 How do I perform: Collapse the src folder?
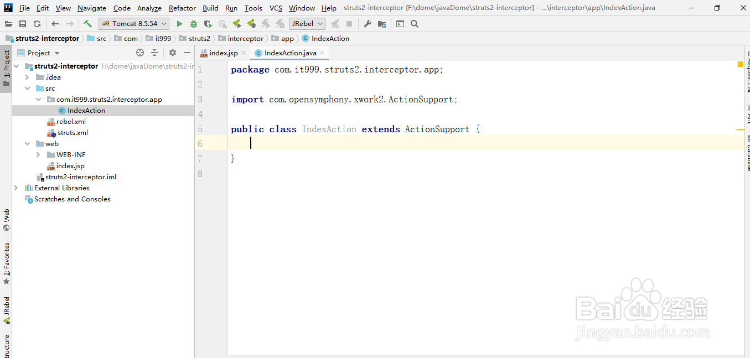pyautogui.click(x=27, y=89)
